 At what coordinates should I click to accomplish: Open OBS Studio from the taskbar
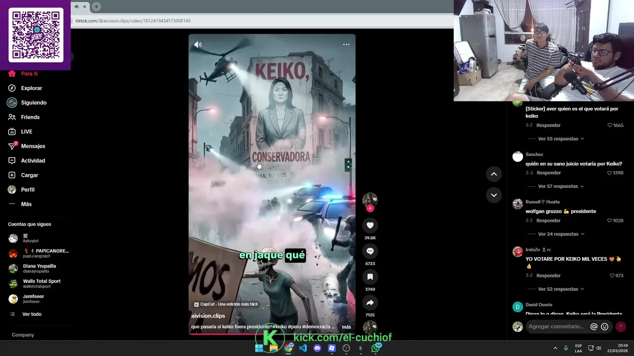coord(346,348)
